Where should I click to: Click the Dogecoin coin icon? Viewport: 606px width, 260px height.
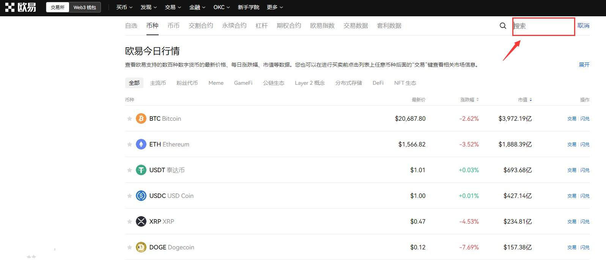point(141,247)
